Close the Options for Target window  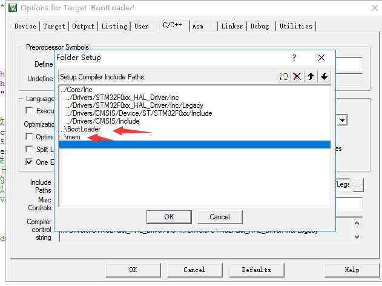tap(375, 8)
